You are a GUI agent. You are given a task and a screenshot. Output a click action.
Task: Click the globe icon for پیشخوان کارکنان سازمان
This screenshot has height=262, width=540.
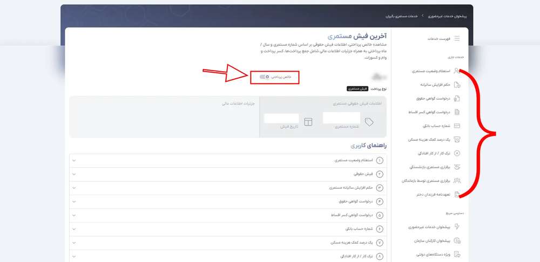tap(457, 240)
